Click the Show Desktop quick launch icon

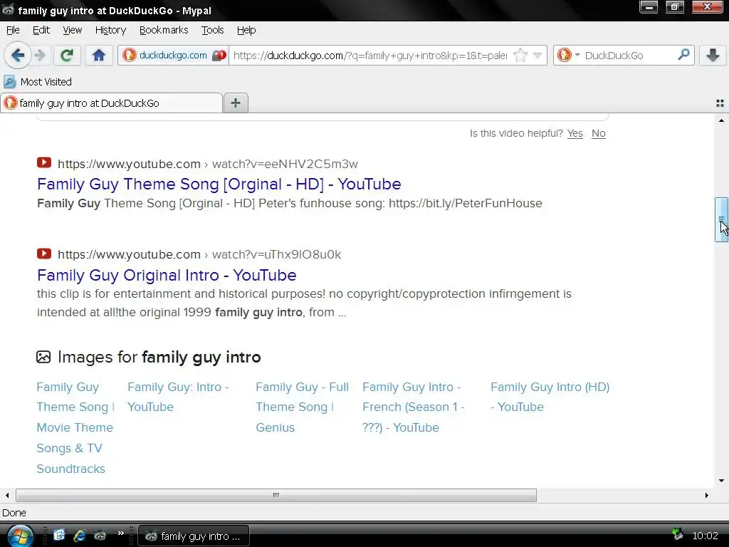click(x=59, y=536)
